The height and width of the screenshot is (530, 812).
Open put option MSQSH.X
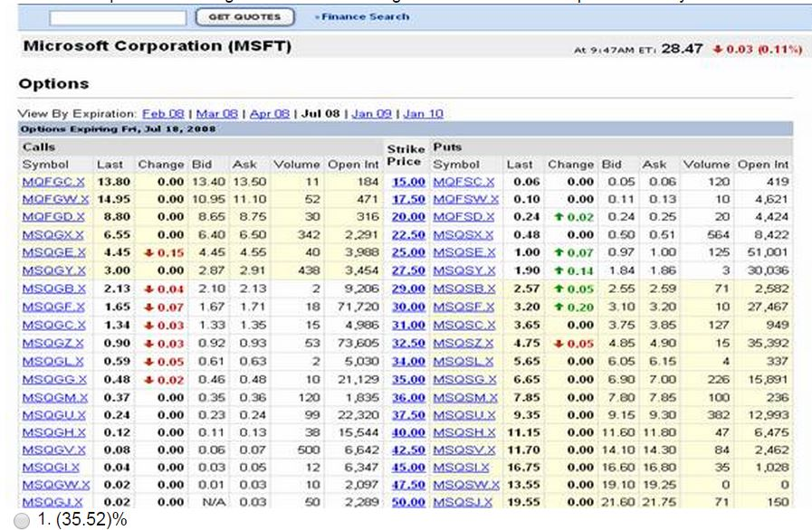coord(464,432)
